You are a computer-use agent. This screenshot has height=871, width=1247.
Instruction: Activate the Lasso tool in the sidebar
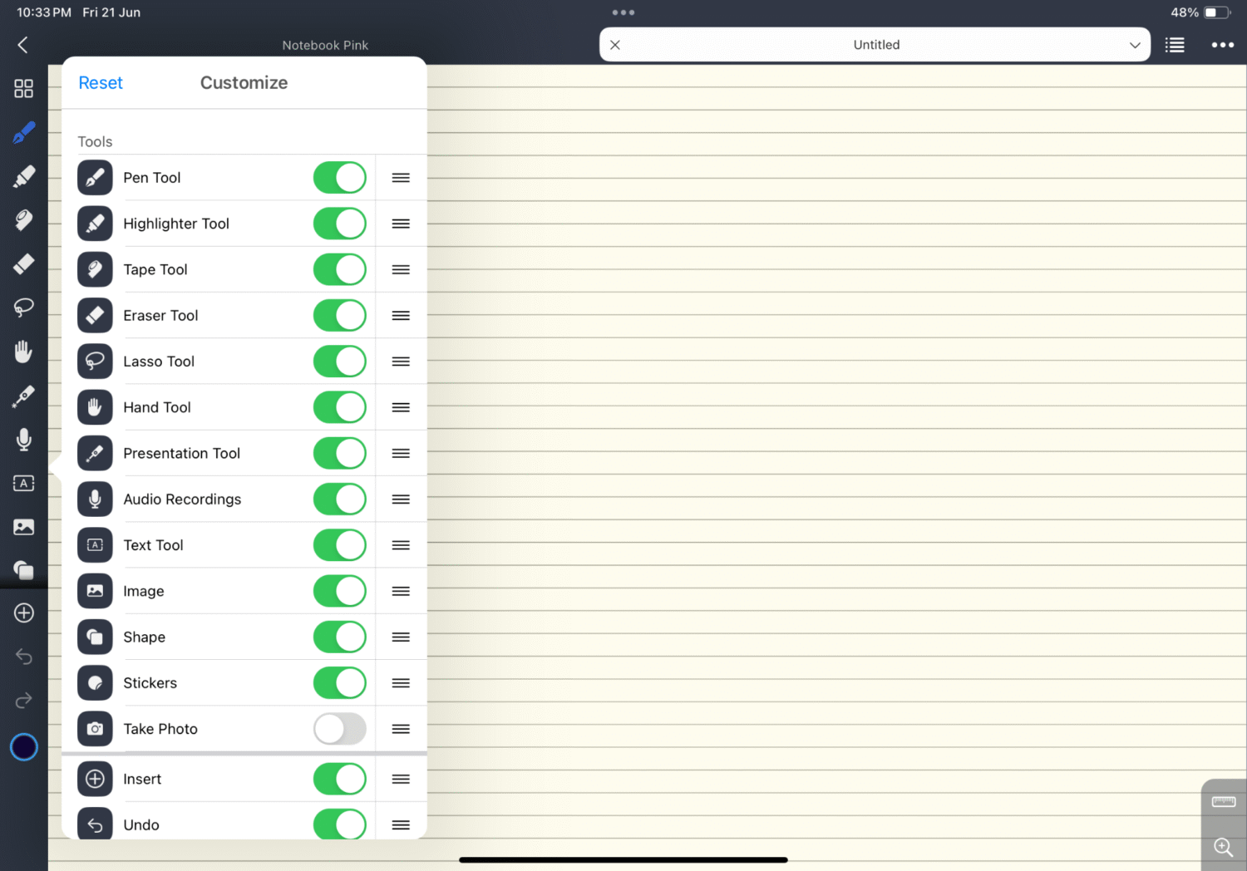pos(23,308)
